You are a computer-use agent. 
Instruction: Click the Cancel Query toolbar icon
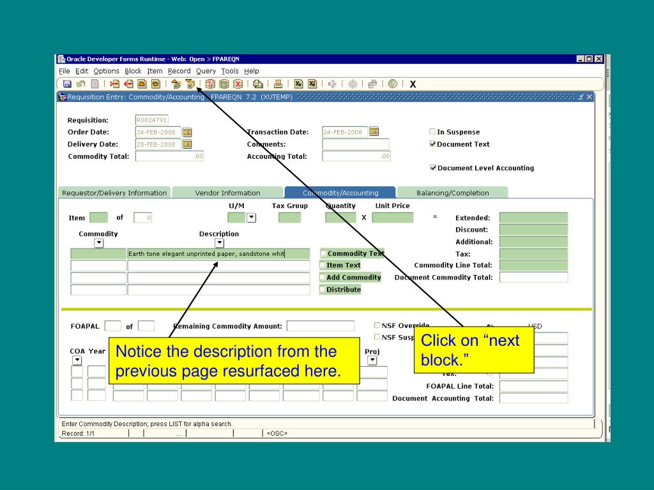238,84
